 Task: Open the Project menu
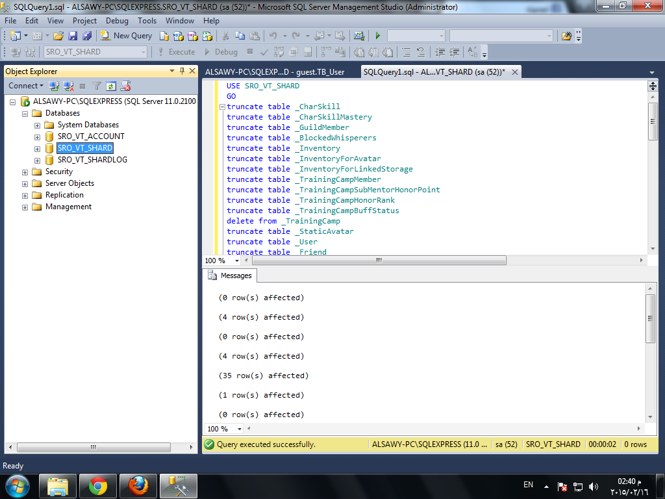click(84, 21)
